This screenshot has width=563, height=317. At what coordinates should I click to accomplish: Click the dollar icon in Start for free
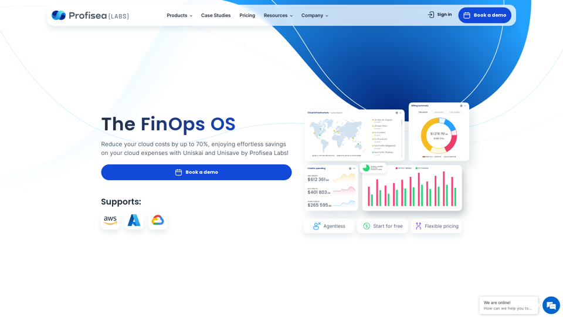[367, 226]
